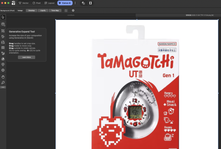
Task: Expand more tools with three-dots button
Action: (3, 87)
